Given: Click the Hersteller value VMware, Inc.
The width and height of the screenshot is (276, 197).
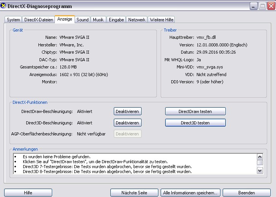Looking at the screenshot, I should 72,45.
